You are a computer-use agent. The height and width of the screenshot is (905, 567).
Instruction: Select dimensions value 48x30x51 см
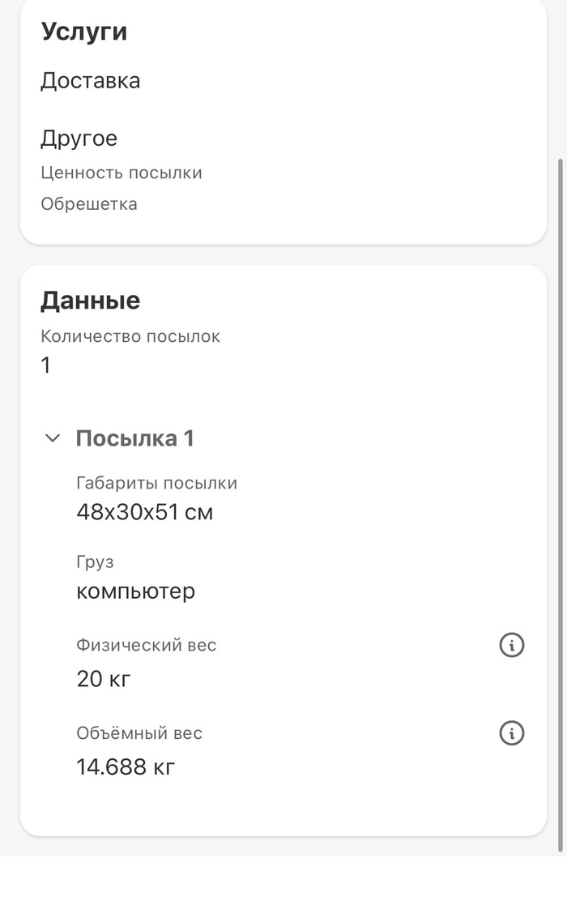click(x=145, y=512)
